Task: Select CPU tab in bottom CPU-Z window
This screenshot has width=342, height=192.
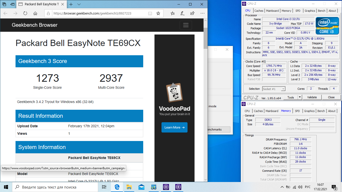Action: [247, 111]
